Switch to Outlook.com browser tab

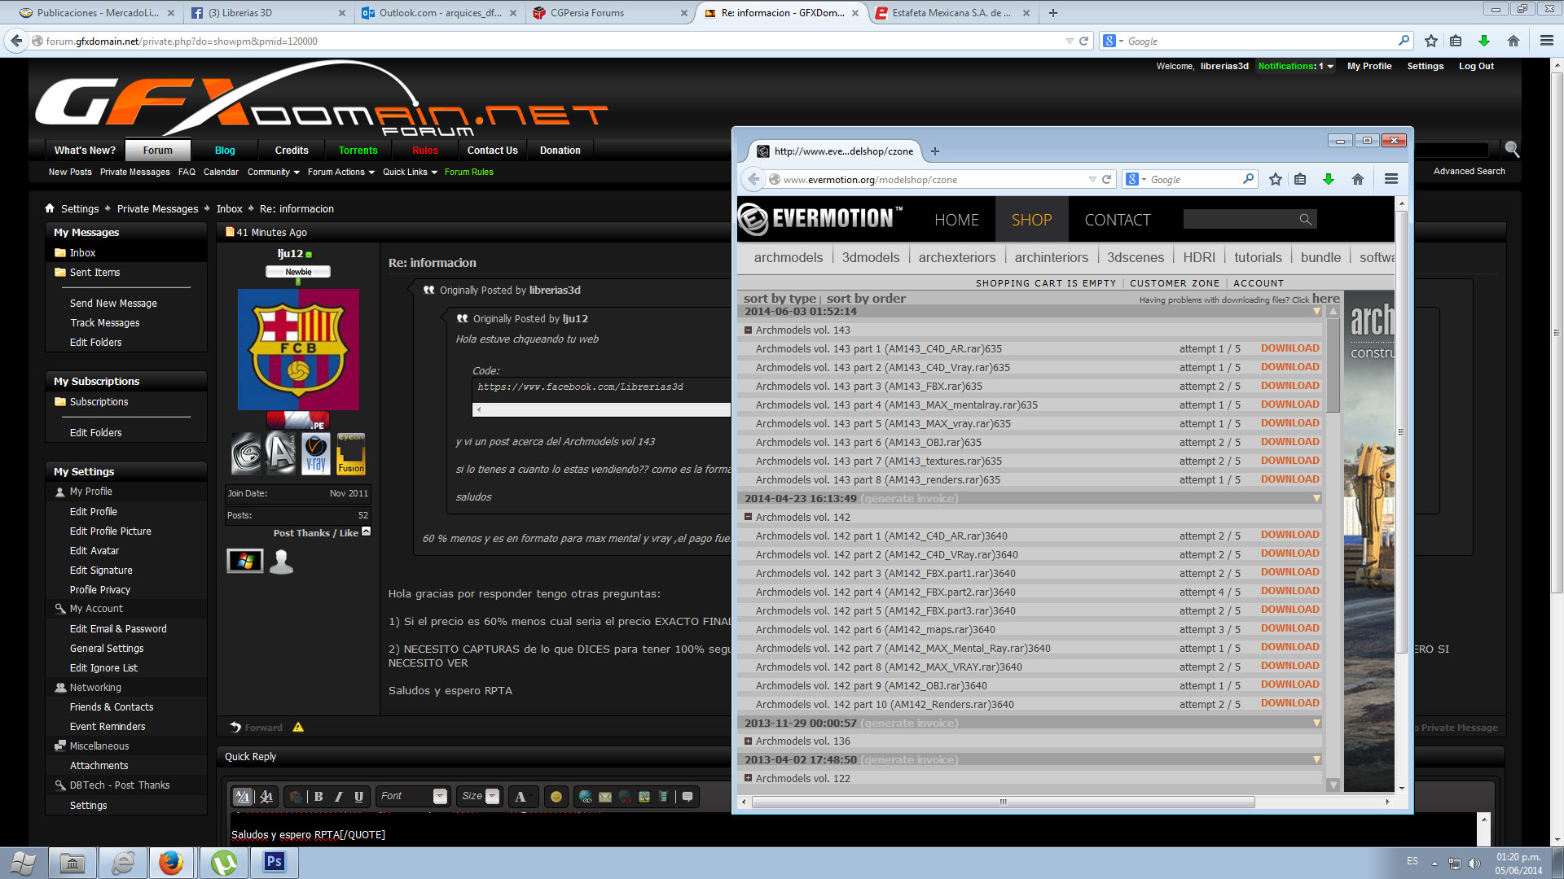click(x=440, y=13)
